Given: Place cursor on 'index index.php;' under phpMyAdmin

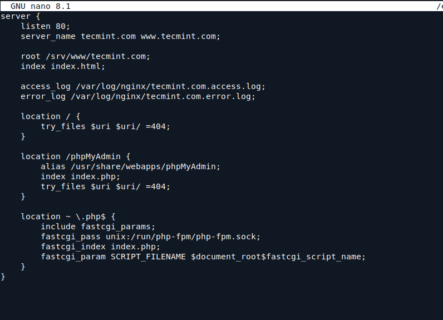Looking at the screenshot, I should coord(80,176).
